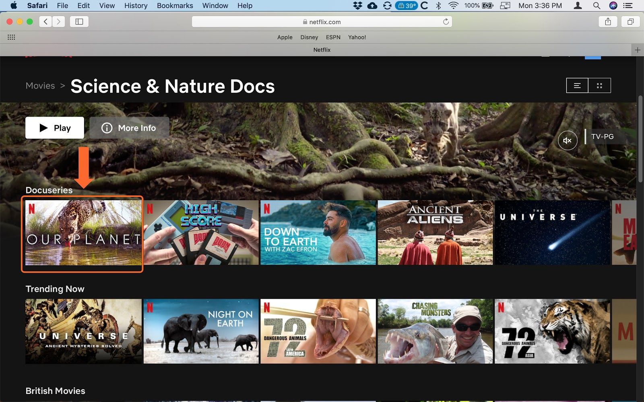Switch to grid view layout
644x402 pixels.
tap(599, 86)
